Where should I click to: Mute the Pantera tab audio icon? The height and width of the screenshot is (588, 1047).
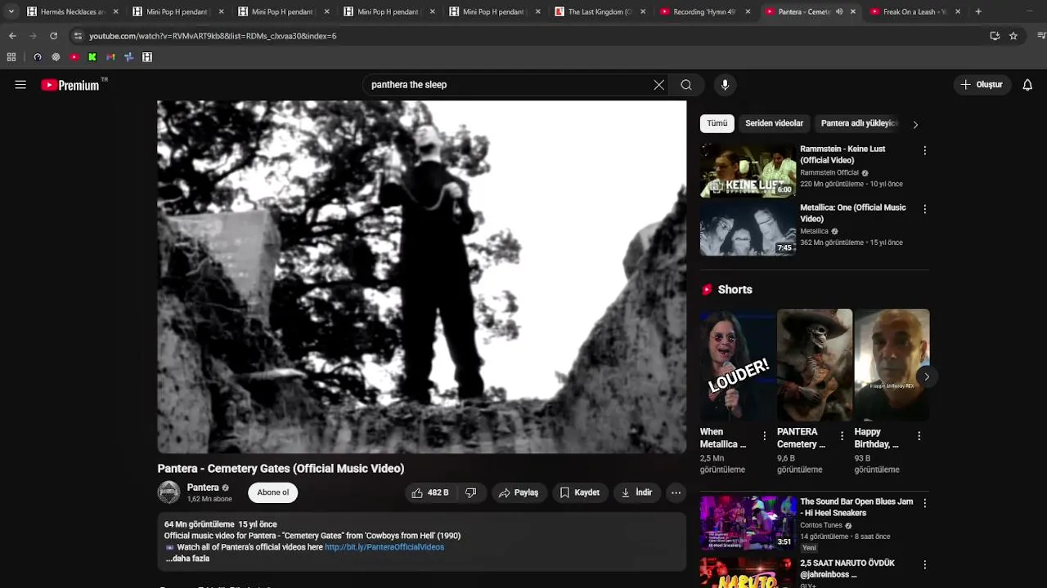pyautogui.click(x=839, y=12)
